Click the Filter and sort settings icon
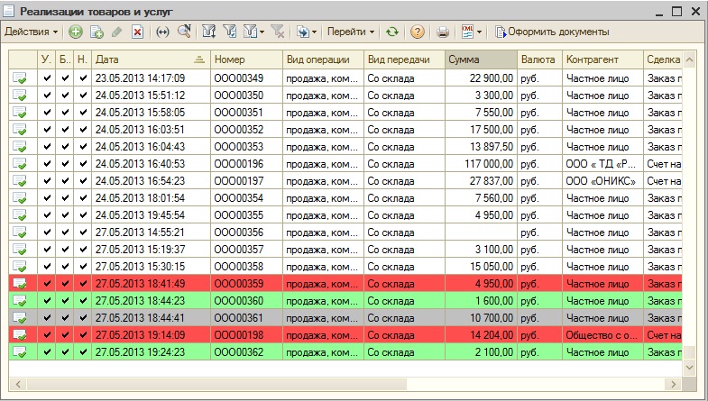The height and width of the screenshot is (401, 708). (x=208, y=32)
